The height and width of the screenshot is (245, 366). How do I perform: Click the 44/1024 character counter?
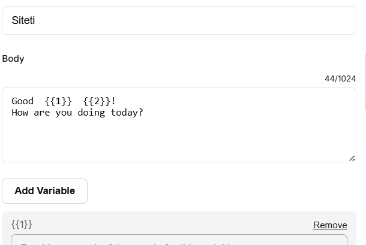coord(340,79)
